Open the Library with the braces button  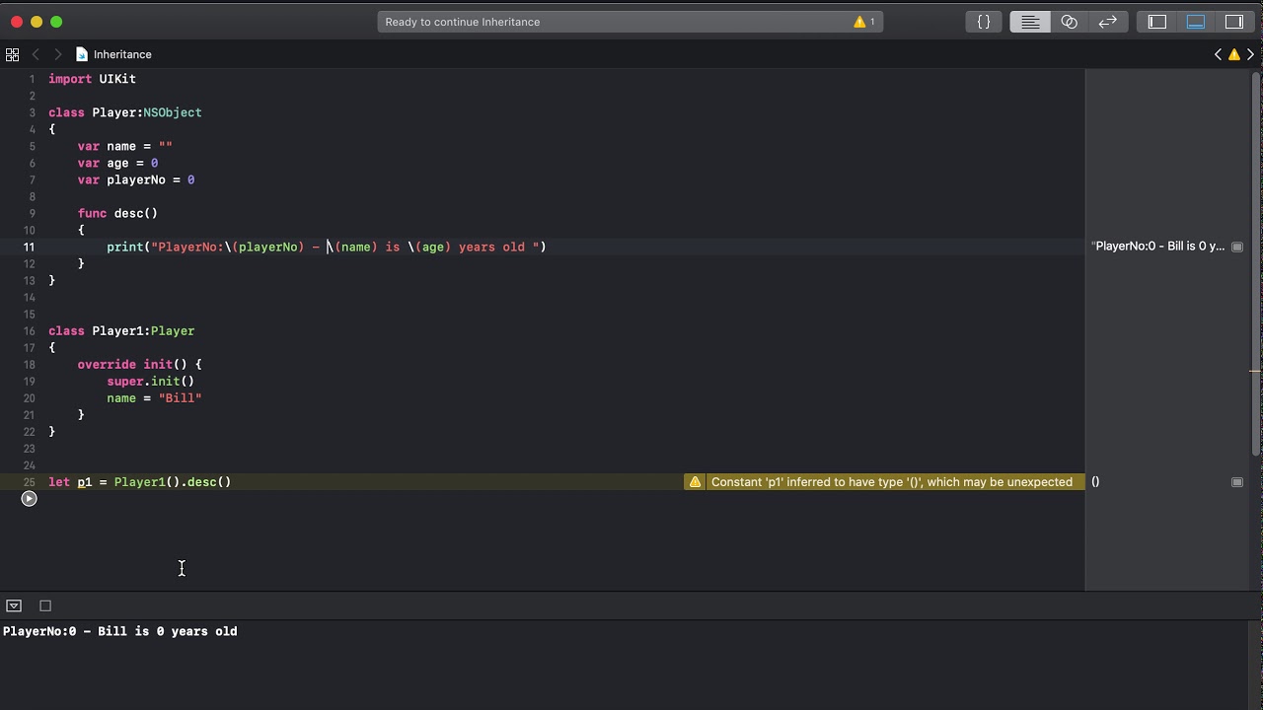point(984,22)
